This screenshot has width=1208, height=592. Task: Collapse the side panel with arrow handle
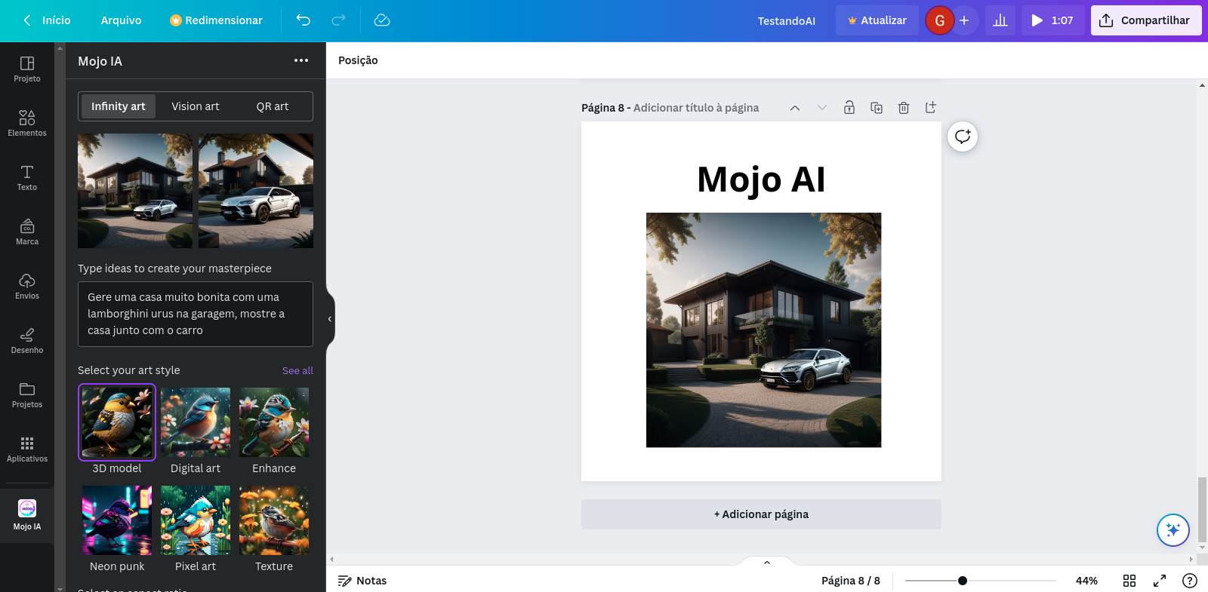tap(330, 319)
